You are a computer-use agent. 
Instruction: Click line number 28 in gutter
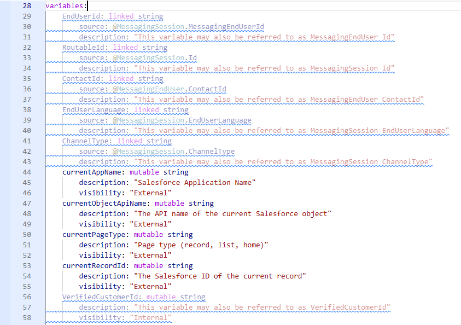coord(27,6)
